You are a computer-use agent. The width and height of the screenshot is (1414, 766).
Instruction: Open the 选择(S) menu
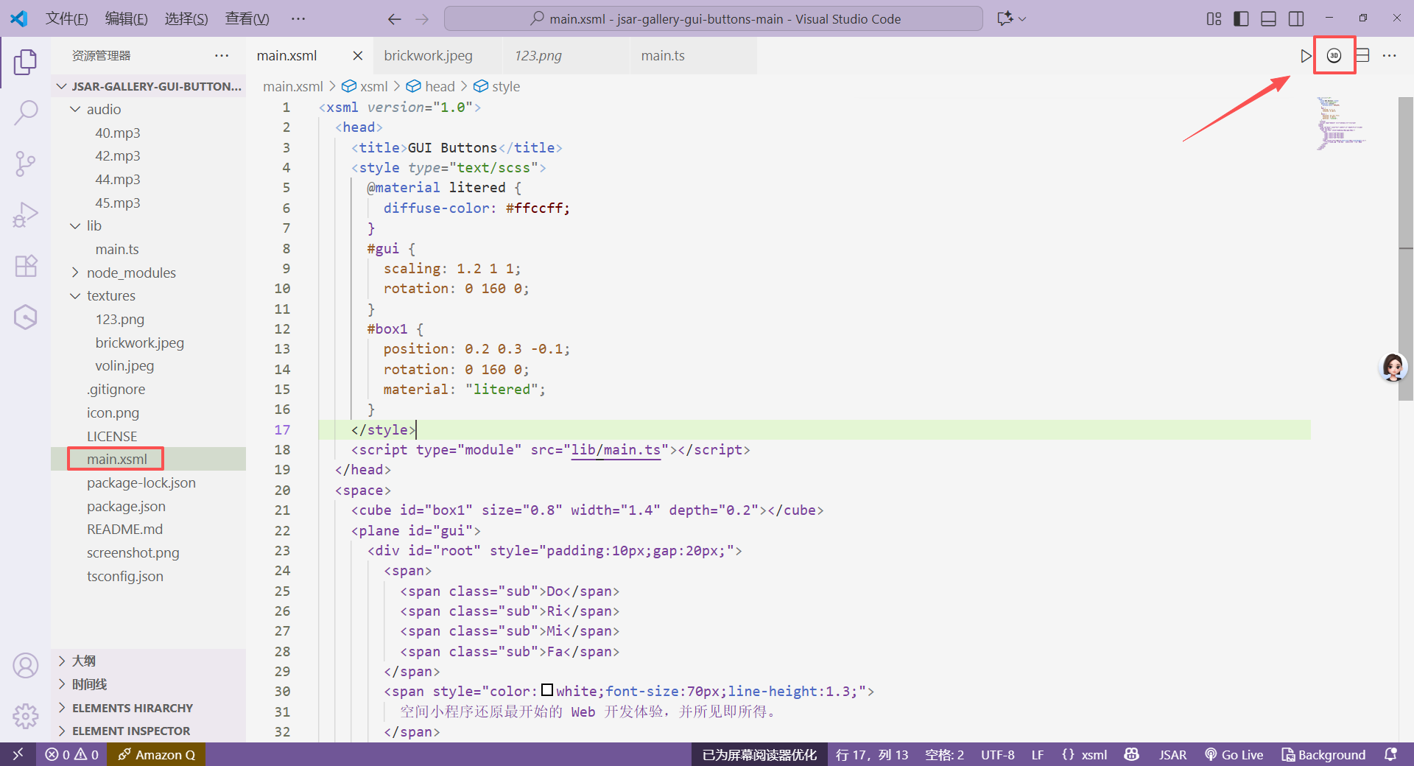tap(186, 19)
